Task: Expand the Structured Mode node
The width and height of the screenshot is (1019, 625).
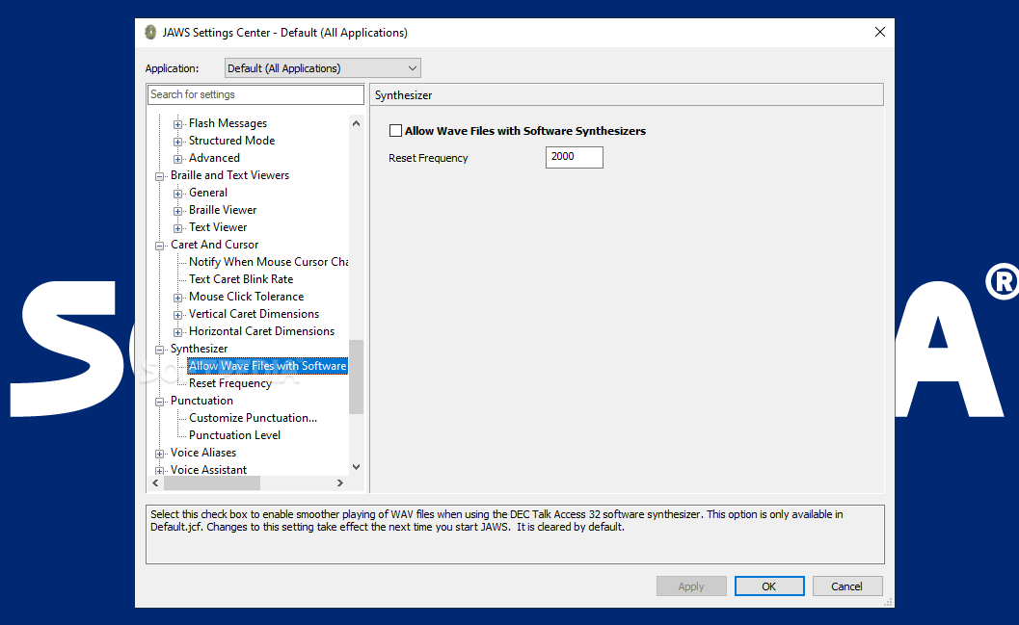Action: click(x=177, y=142)
